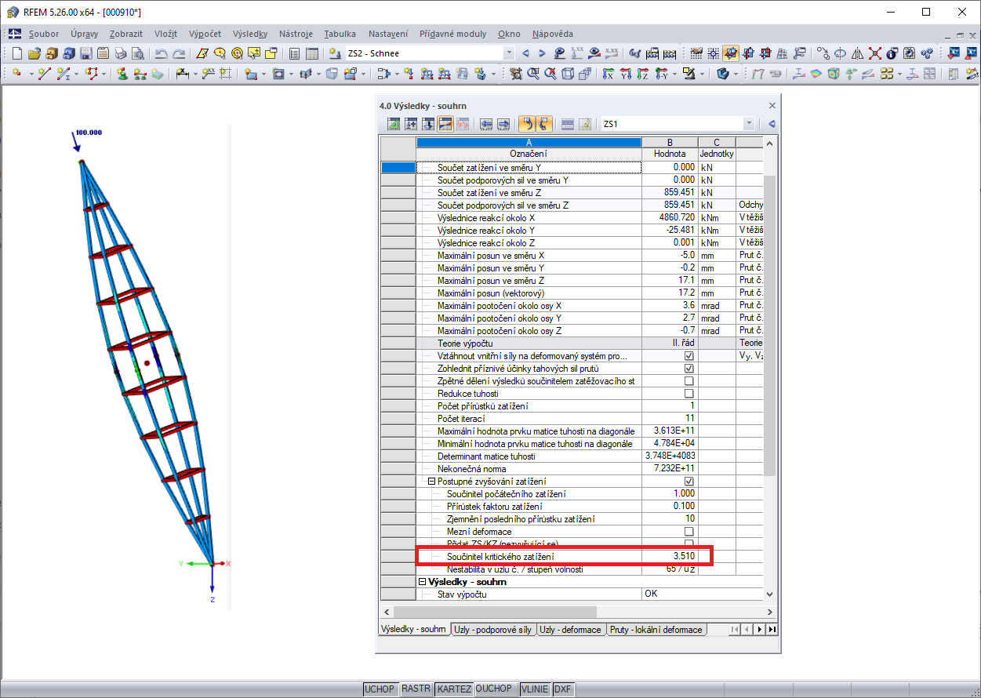Open dropdown arrow next to -Y view icon
Image resolution: width=981 pixels, height=698 pixels.
pos(675,74)
